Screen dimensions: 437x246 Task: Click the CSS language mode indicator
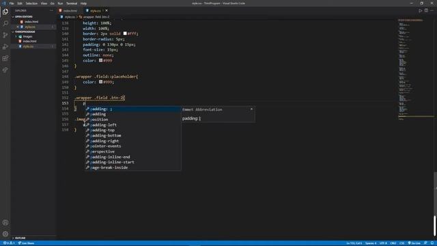(402, 243)
